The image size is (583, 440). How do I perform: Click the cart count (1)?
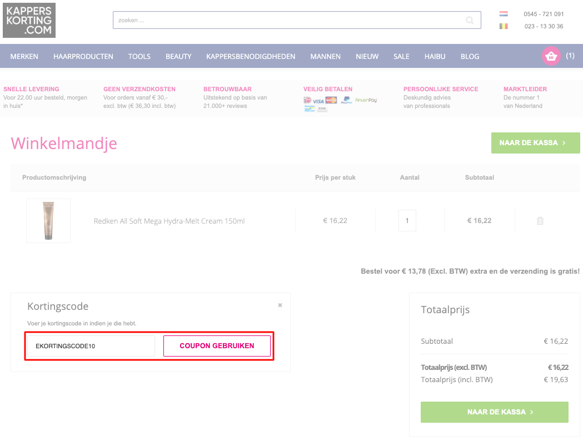(570, 56)
